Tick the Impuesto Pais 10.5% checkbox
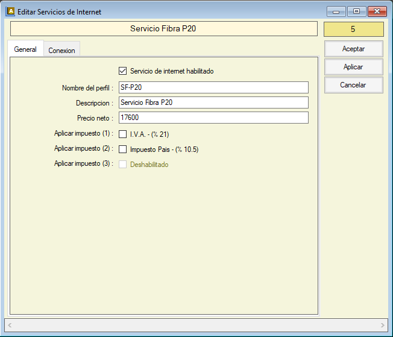 [123, 150]
